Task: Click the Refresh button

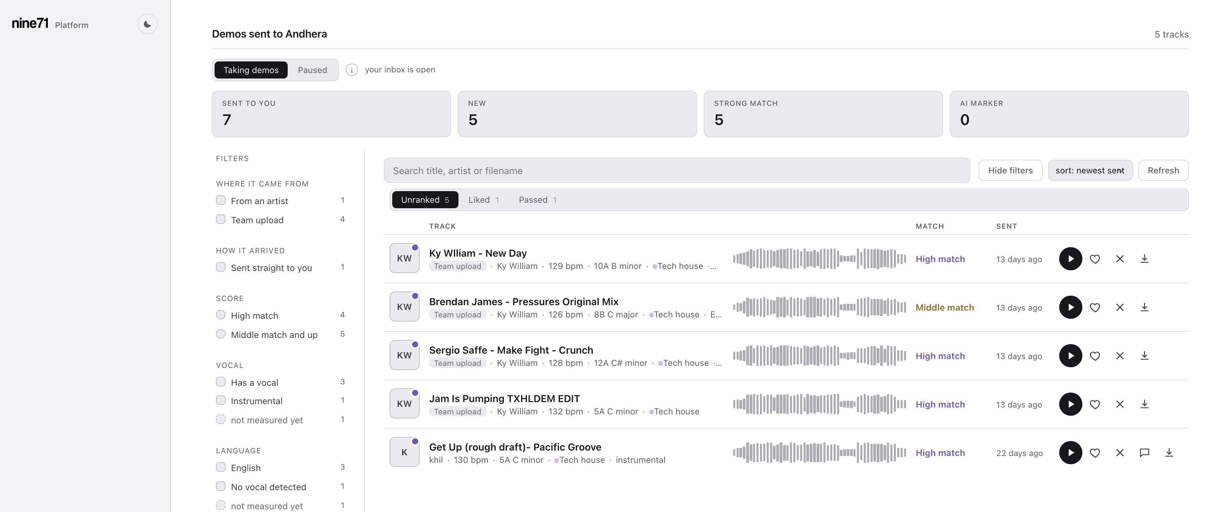Action: click(x=1163, y=170)
